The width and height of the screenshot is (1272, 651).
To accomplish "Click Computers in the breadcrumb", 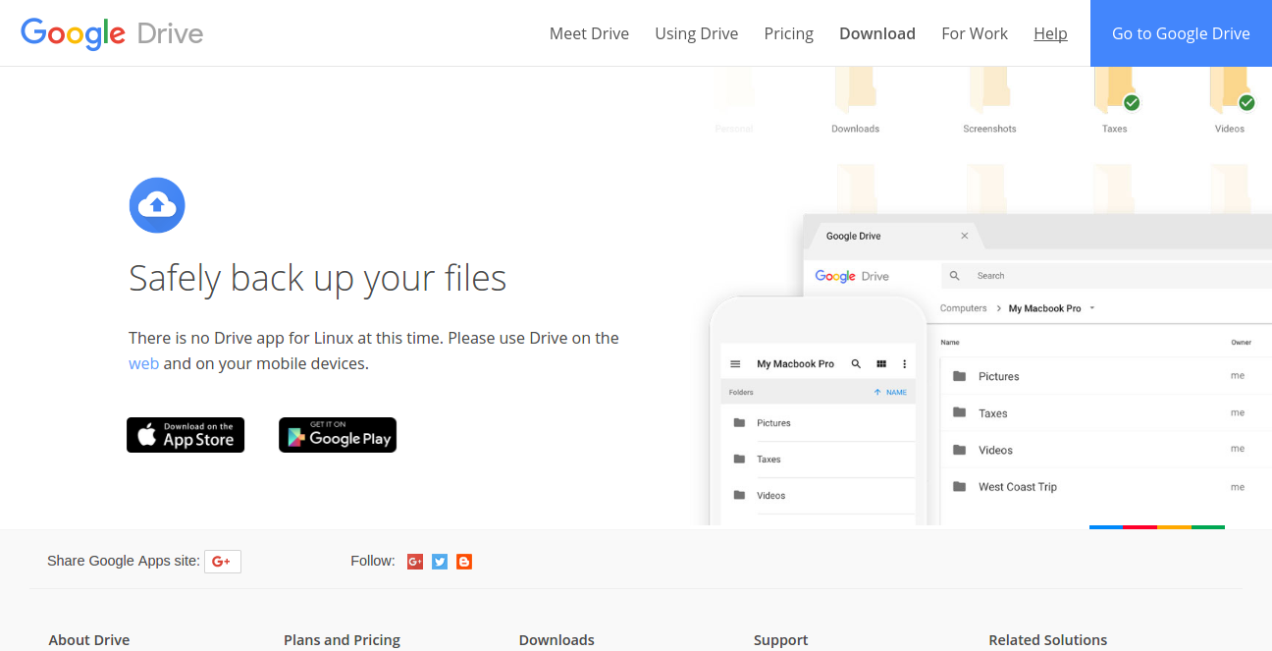I will [964, 308].
